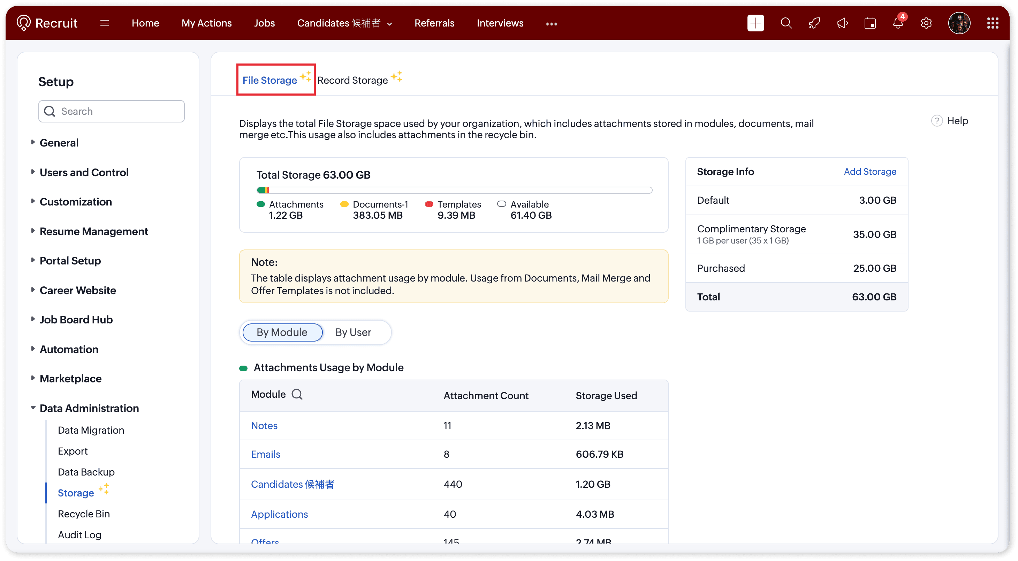
Task: Open the global search magnifier icon
Action: pos(786,23)
